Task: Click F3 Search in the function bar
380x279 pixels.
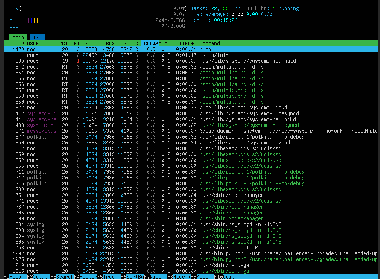Action: coord(62,276)
